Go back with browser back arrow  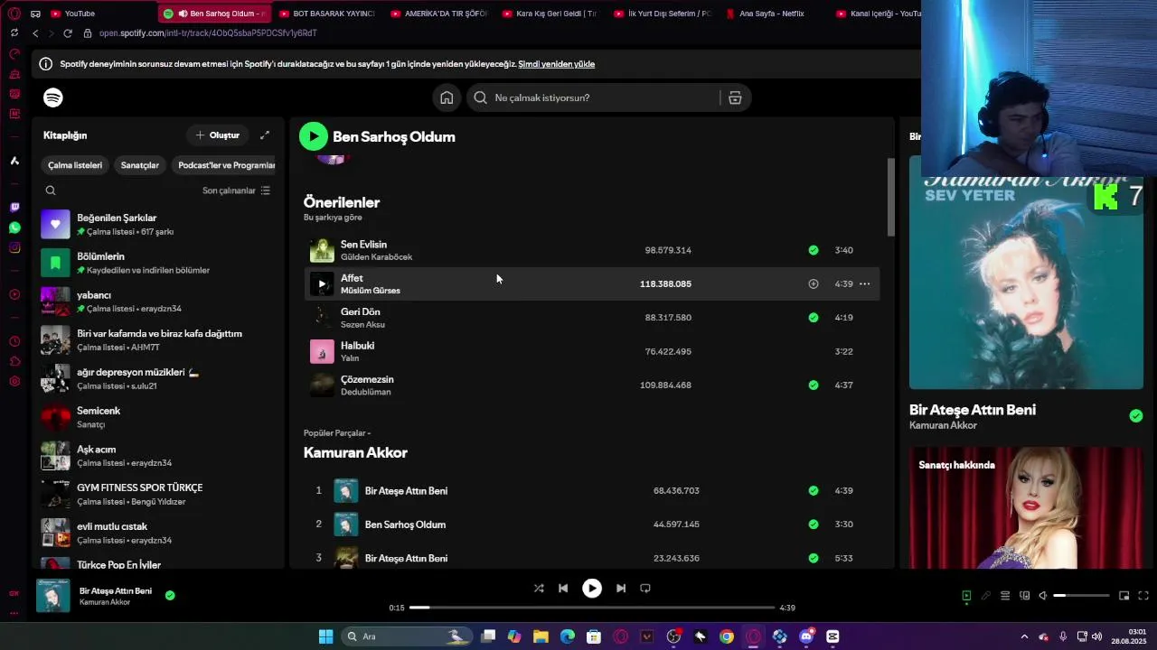(x=35, y=33)
